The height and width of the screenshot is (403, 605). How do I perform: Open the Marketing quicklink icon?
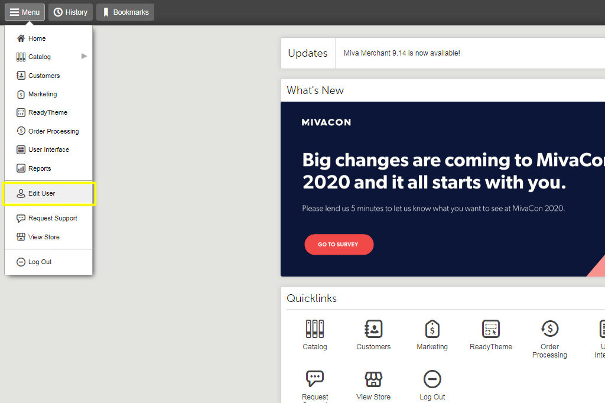point(432,329)
